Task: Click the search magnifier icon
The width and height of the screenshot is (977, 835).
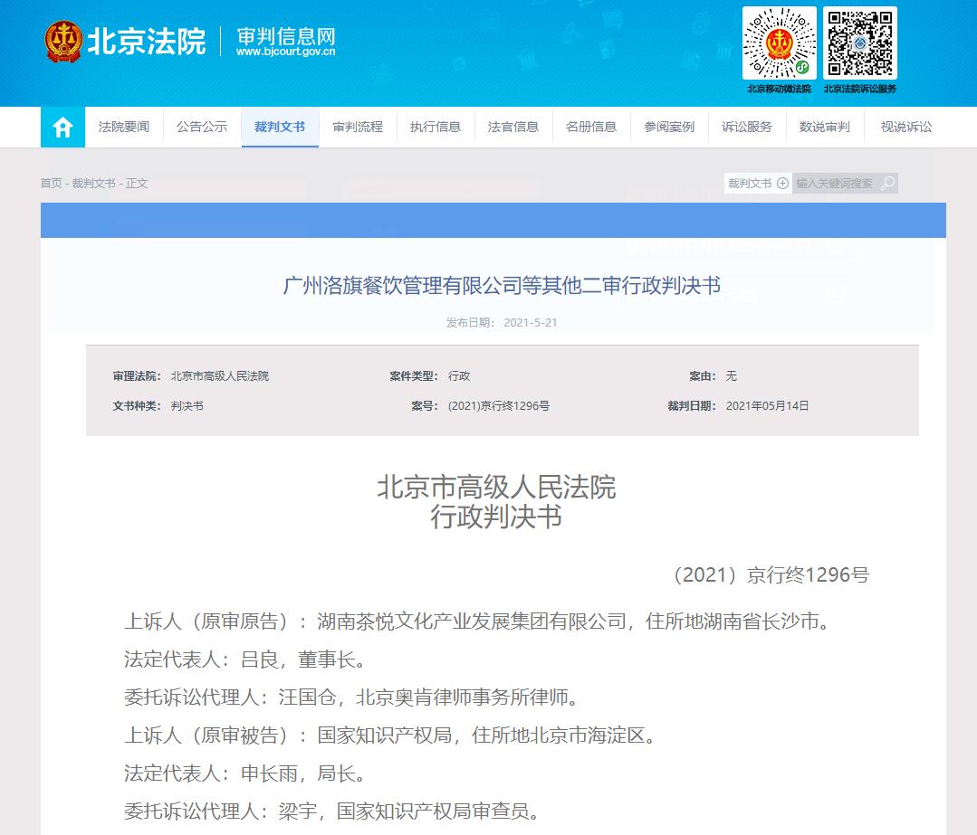Action: (x=887, y=183)
